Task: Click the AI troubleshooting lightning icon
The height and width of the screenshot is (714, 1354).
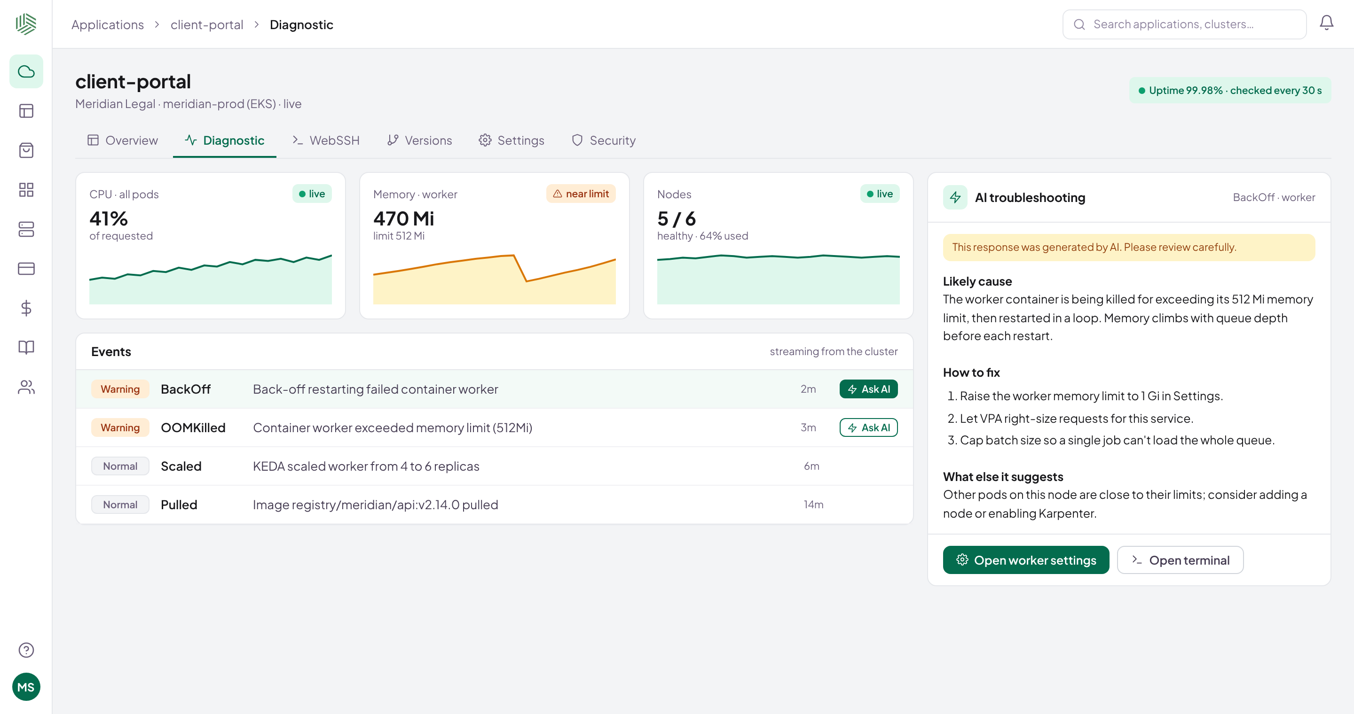Action: point(955,197)
